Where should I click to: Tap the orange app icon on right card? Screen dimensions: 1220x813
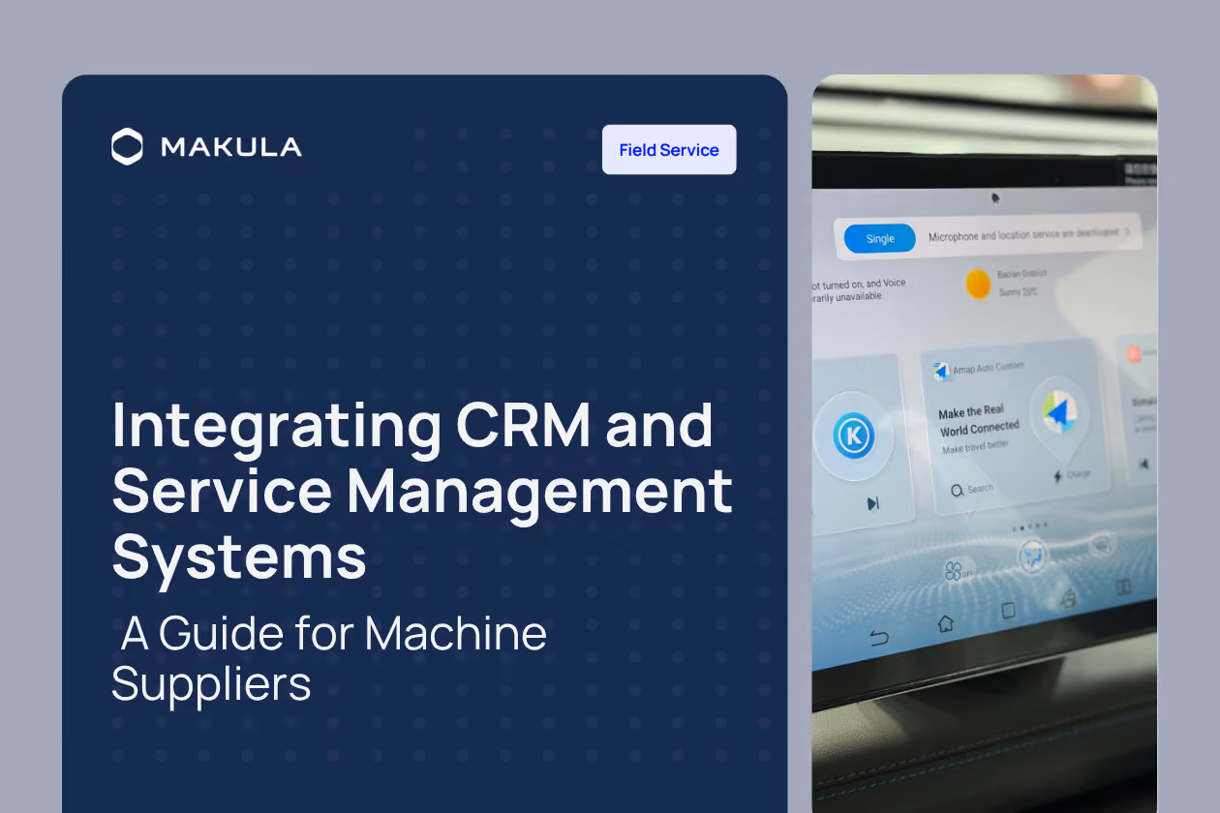click(x=1133, y=354)
